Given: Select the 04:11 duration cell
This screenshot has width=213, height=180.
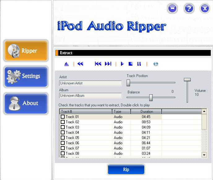Looking at the screenshot, I should 146,133.
